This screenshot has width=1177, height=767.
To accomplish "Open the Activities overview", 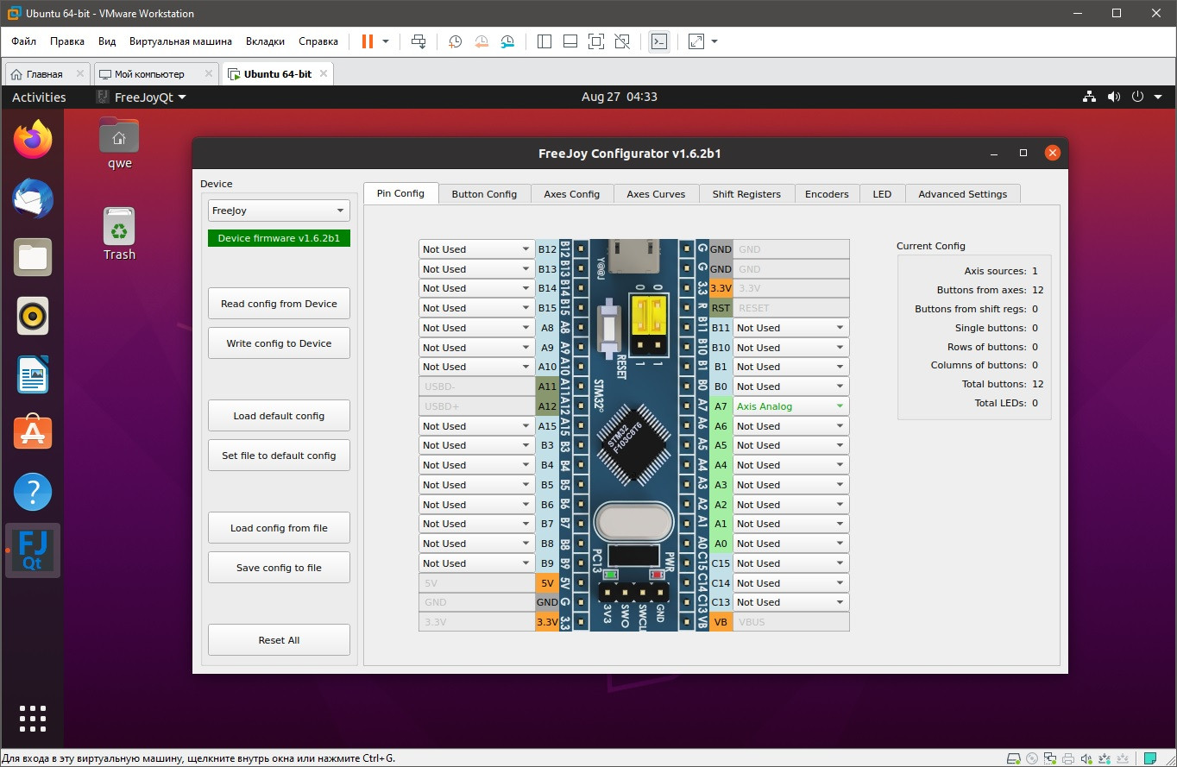I will (x=39, y=97).
